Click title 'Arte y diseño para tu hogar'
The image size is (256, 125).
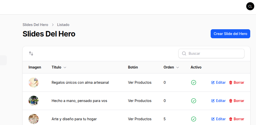pyautogui.click(x=74, y=119)
